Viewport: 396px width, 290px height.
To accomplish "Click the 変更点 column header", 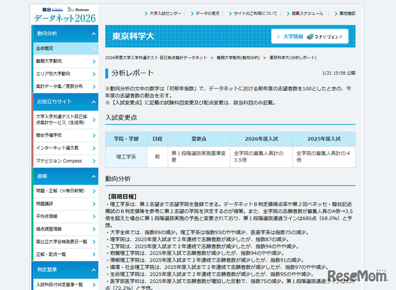I will [x=199, y=139].
